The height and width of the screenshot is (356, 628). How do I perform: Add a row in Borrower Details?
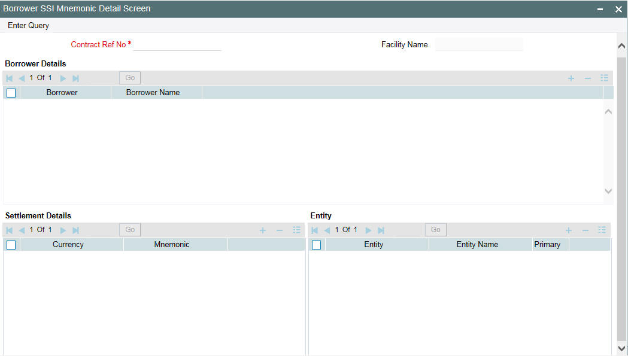[x=571, y=78]
